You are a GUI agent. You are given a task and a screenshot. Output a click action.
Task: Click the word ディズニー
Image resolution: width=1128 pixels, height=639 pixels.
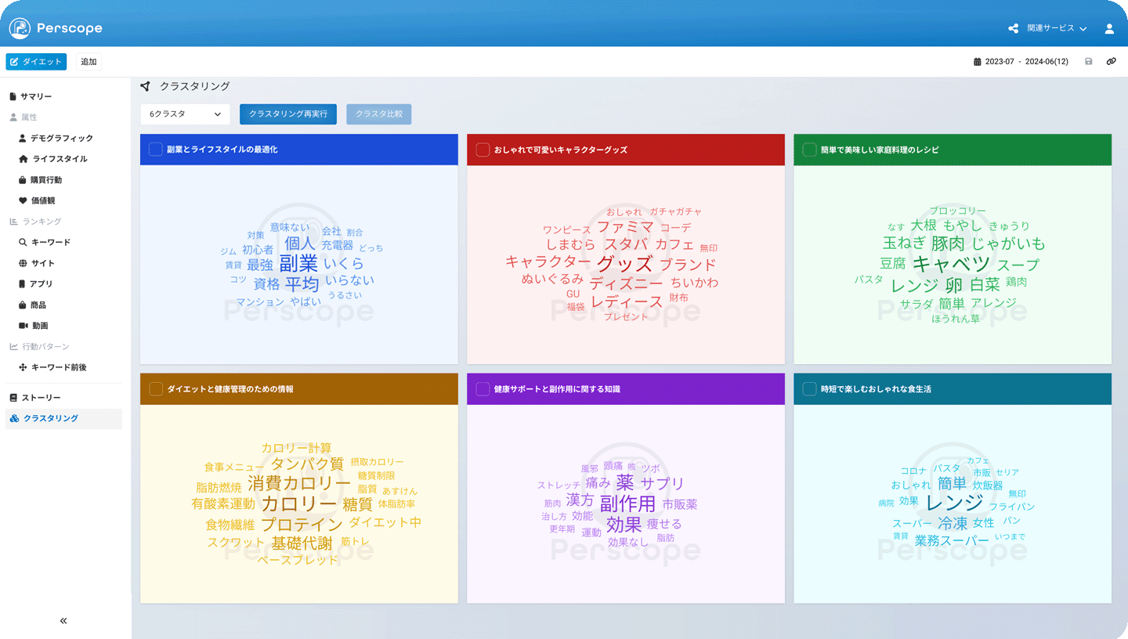[x=626, y=283]
